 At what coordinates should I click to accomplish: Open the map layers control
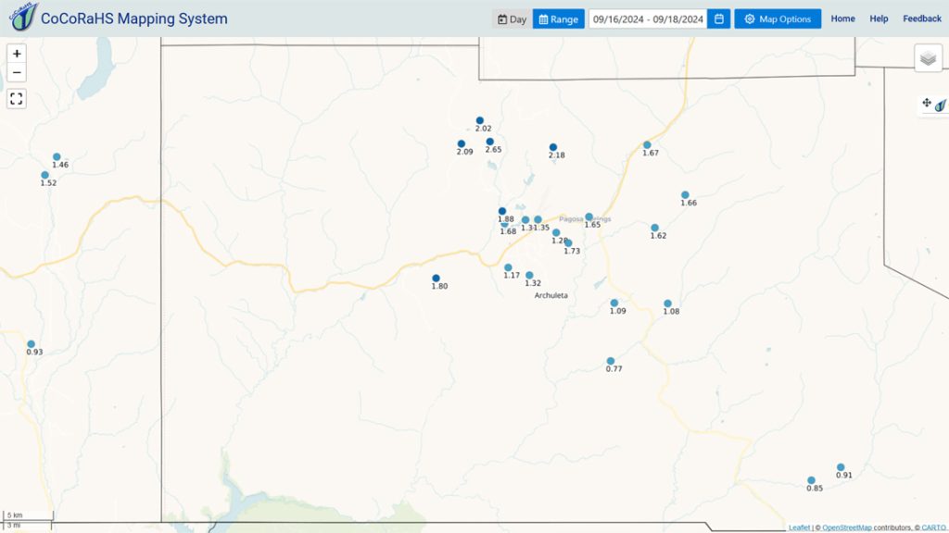tap(928, 58)
